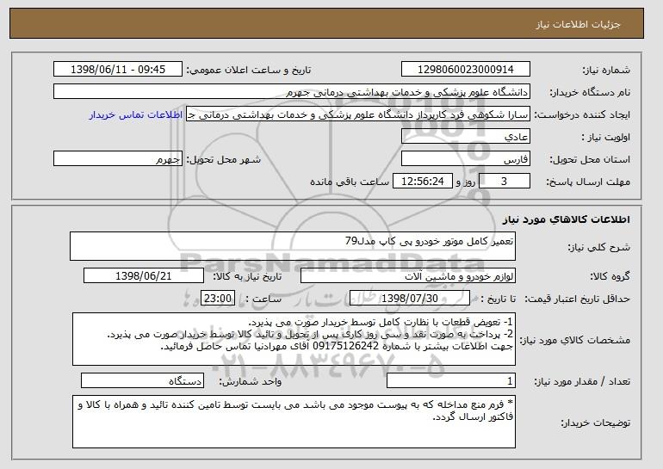663x469 pixels.
Task: Click the label شرح کلی نیاز
Action: 598,247
